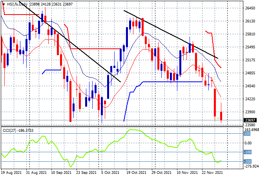Image resolution: width=259 pixels, height=177 pixels.
Task: Click the 10 Sep 2021 date label
Action: coord(61,173)
